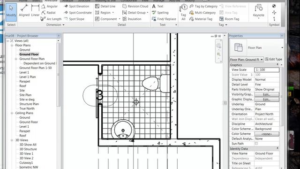Viewport: 300px width, 169px height.
Task: Start the Detail Line tool
Action: [x=105, y=6]
